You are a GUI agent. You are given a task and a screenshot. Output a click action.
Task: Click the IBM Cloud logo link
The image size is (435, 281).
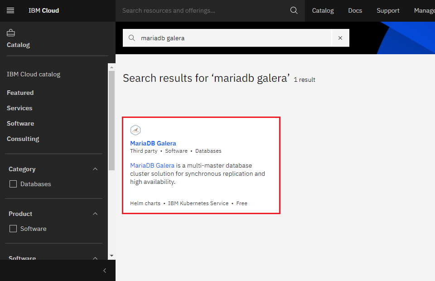(x=43, y=10)
